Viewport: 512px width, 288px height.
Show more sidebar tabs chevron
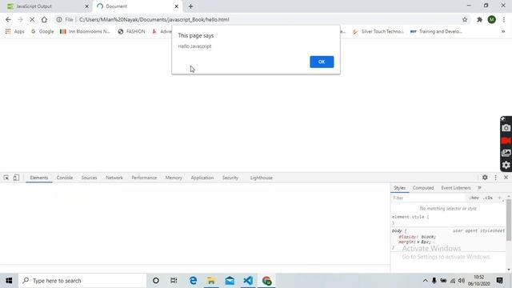tap(479, 188)
